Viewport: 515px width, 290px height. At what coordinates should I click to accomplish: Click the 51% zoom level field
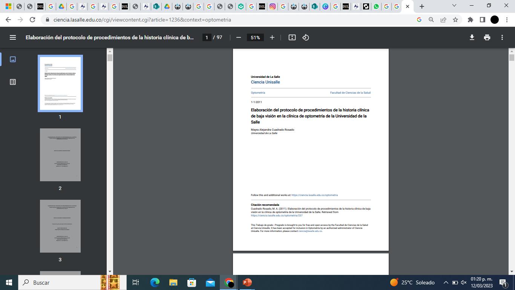pyautogui.click(x=255, y=37)
